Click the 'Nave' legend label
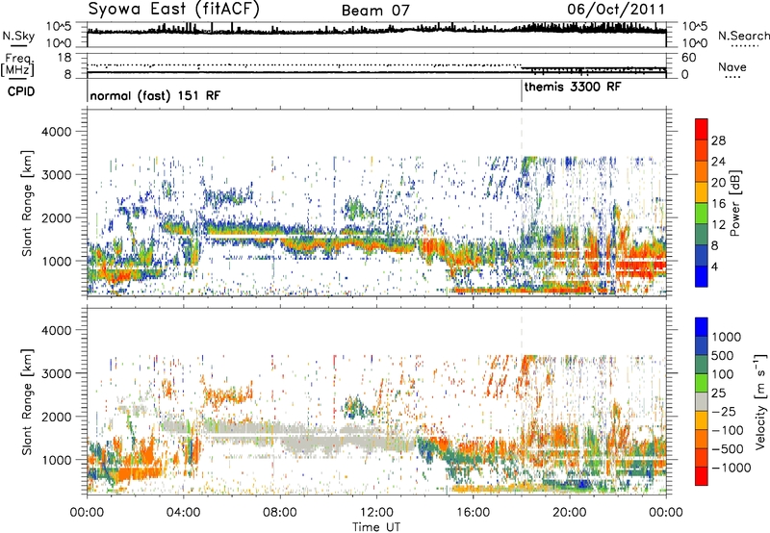 (x=732, y=66)
